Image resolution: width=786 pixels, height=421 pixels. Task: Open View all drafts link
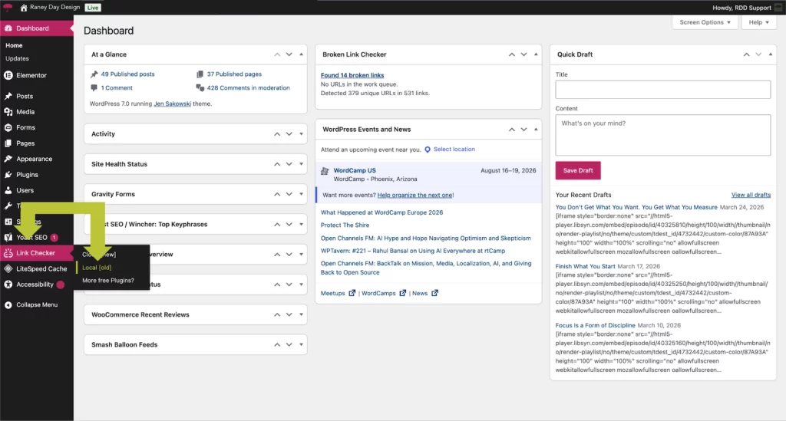pos(751,196)
